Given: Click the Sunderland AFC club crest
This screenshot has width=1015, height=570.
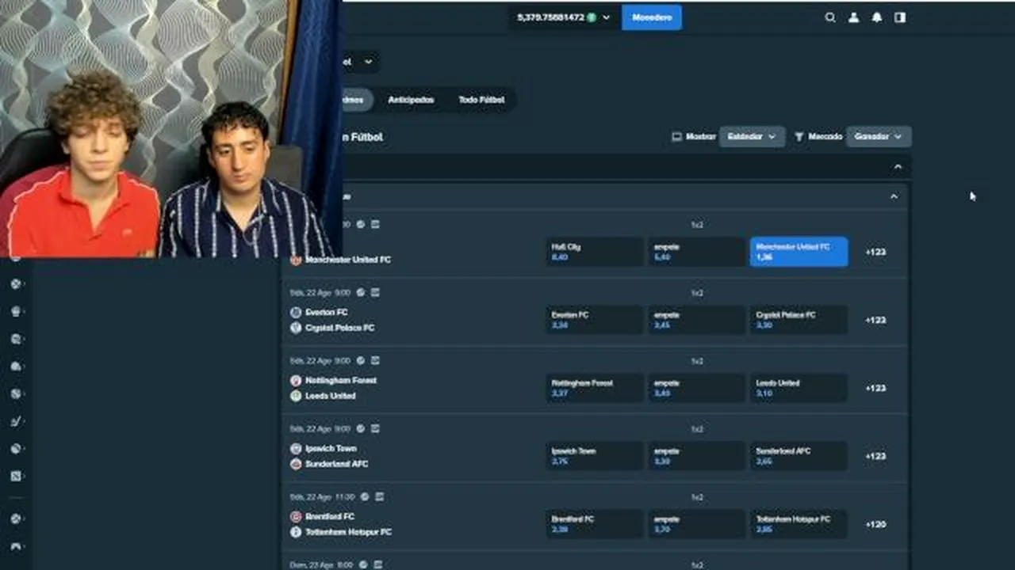Looking at the screenshot, I should [x=296, y=464].
